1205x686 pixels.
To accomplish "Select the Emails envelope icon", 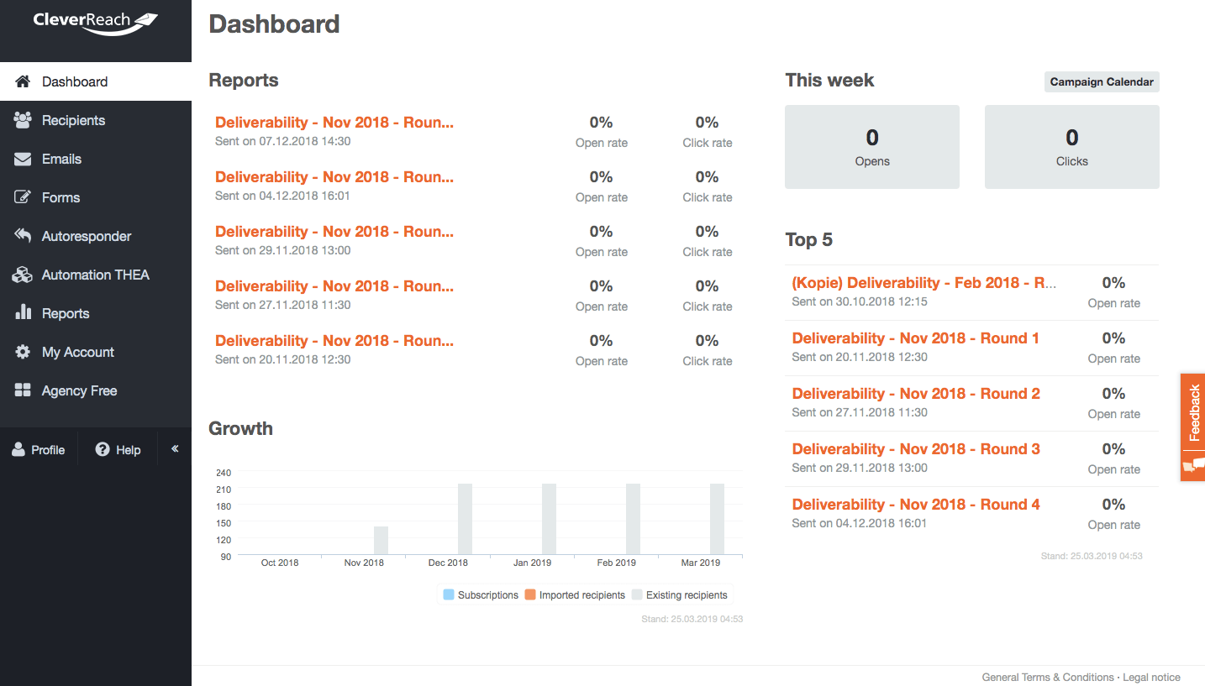I will click(x=23, y=159).
